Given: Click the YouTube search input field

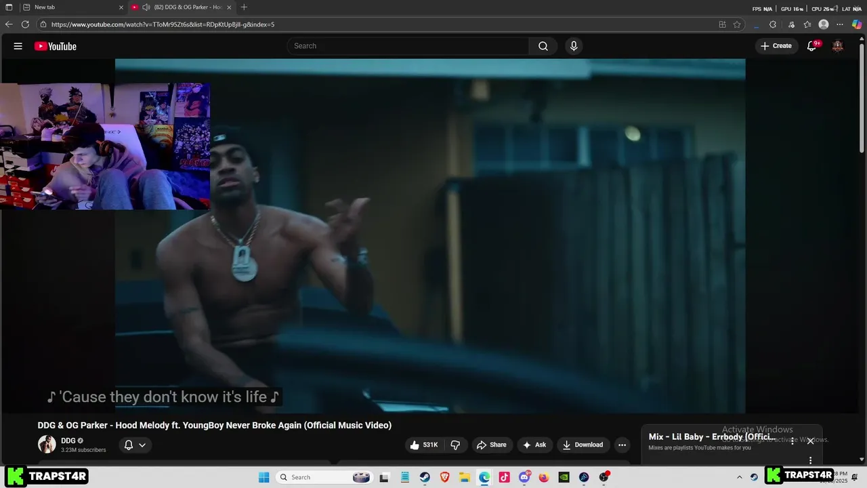Looking at the screenshot, I should tap(408, 46).
